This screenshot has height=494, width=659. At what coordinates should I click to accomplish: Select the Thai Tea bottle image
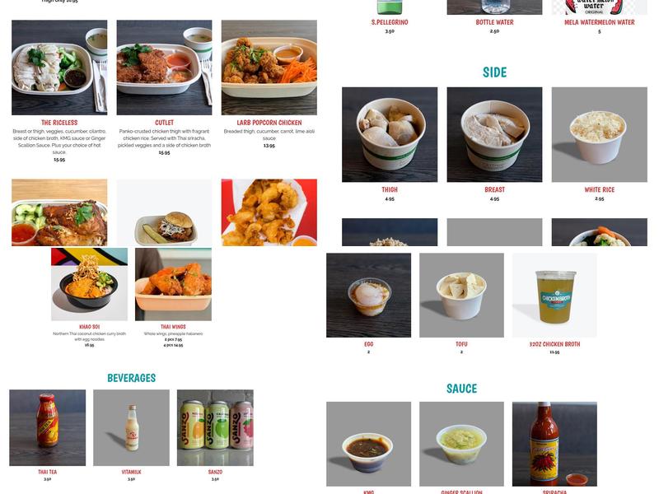tap(48, 427)
